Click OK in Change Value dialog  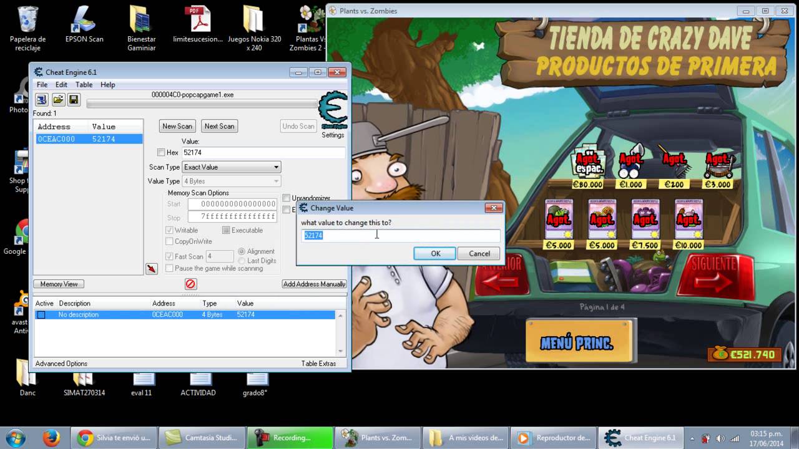pyautogui.click(x=435, y=253)
